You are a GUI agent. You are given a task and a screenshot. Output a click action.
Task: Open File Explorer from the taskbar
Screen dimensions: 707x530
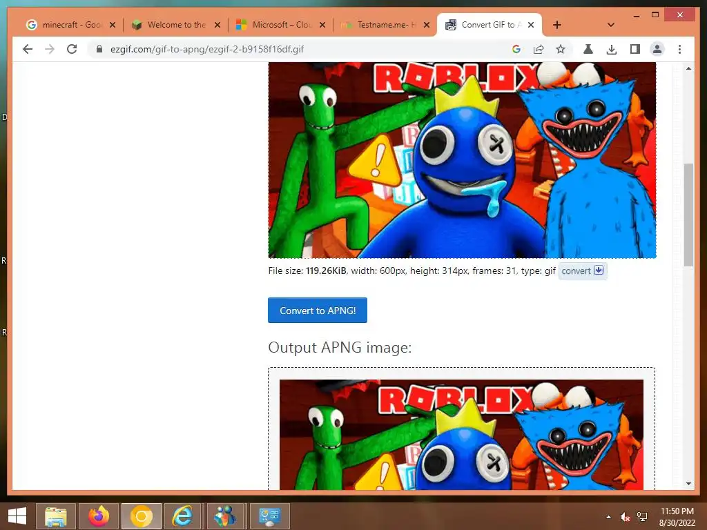(55, 516)
